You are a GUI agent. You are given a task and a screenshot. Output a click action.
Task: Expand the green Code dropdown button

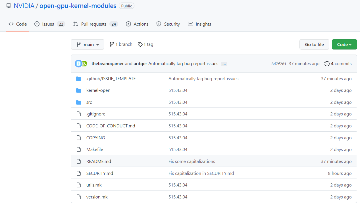click(344, 45)
